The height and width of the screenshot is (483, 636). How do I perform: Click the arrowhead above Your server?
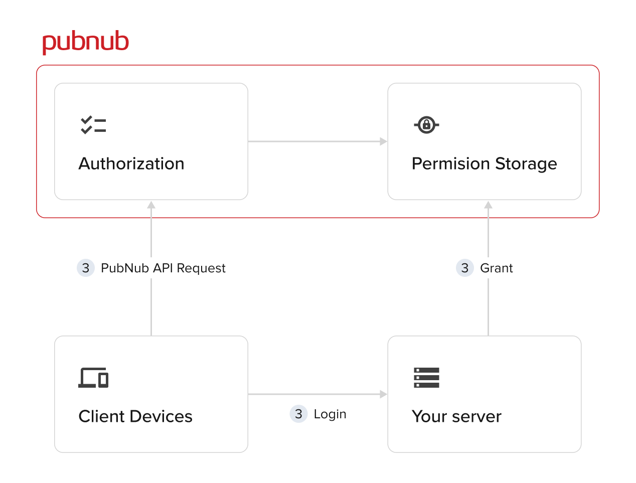(488, 206)
